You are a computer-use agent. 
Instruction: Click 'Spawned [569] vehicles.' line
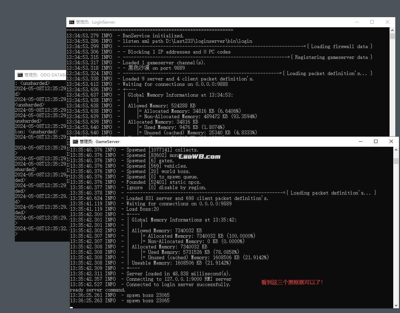click(x=129, y=166)
